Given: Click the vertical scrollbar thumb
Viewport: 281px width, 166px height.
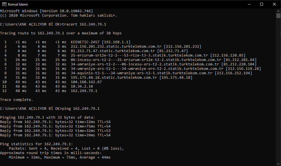Looking at the screenshot, I should tap(278, 16).
